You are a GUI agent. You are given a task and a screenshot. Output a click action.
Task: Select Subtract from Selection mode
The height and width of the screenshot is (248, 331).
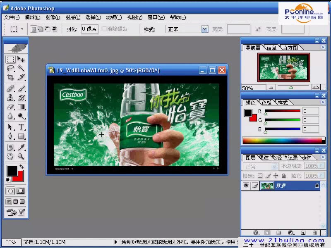tap(47, 29)
